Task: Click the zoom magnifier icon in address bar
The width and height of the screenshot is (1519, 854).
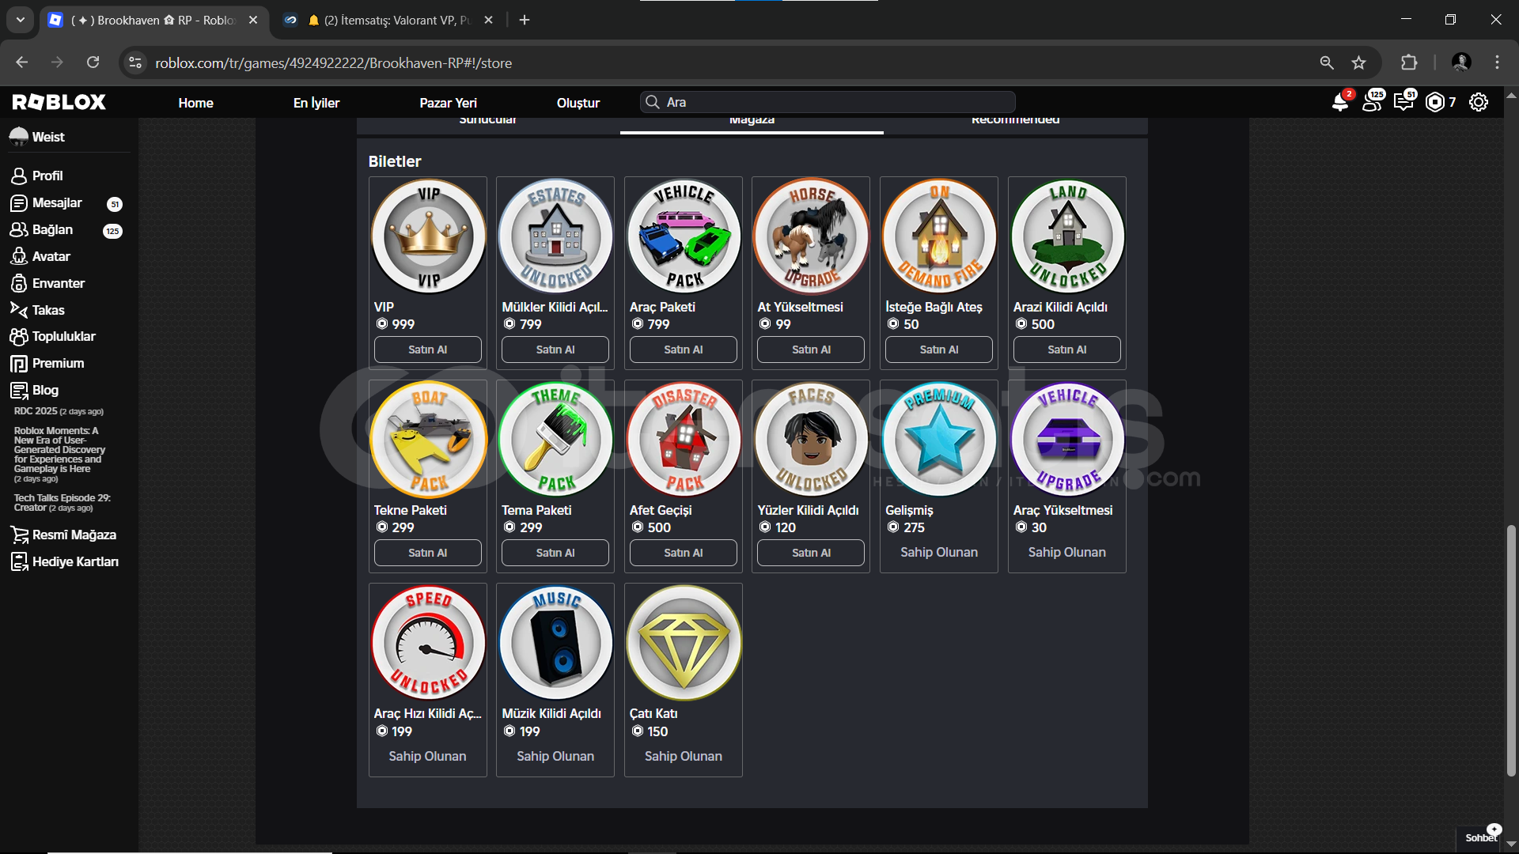Action: [x=1327, y=62]
